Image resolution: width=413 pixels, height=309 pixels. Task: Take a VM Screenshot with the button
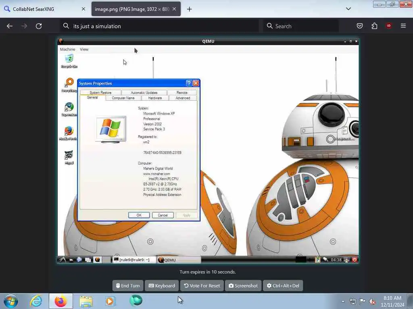(243, 286)
